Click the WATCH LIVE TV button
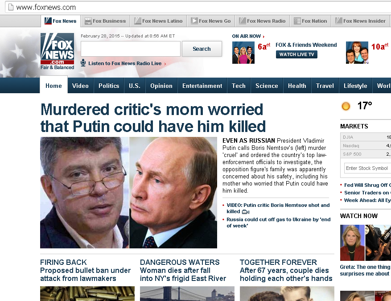The width and height of the screenshot is (391, 301). click(296, 54)
